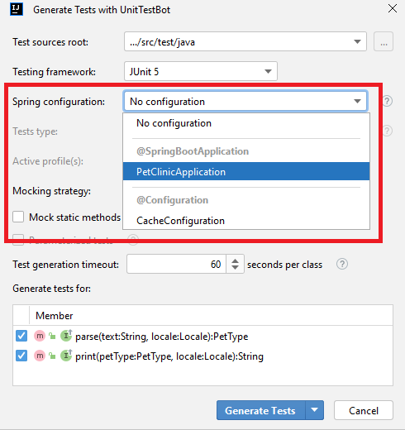405x430 pixels.
Task: Click green implements icon on print method row
Action: (66, 356)
